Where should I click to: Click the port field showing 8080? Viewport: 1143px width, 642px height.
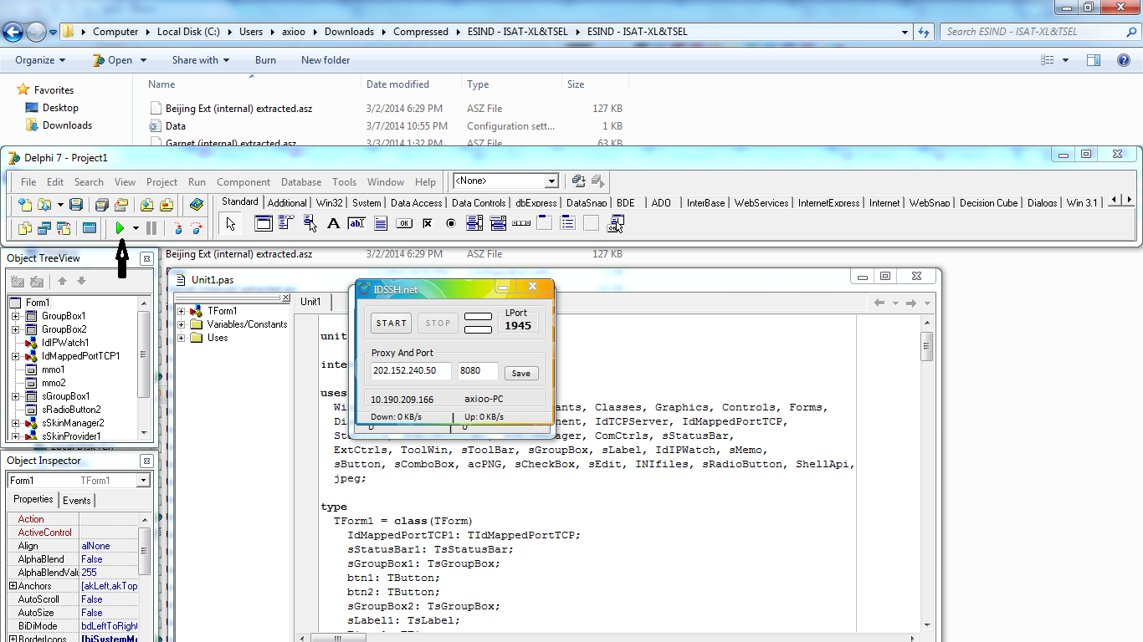[x=478, y=372]
